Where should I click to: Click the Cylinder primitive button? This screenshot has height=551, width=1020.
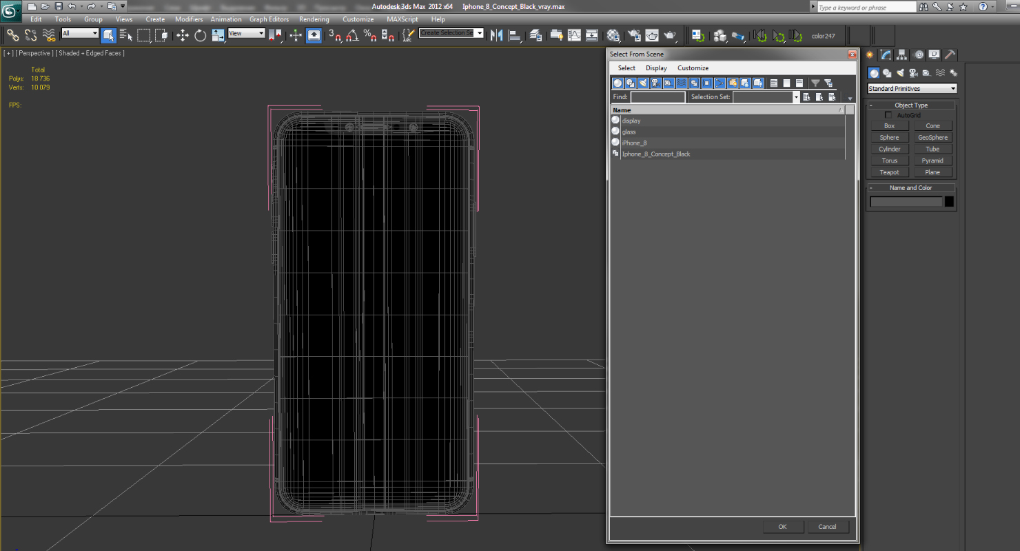coord(890,149)
